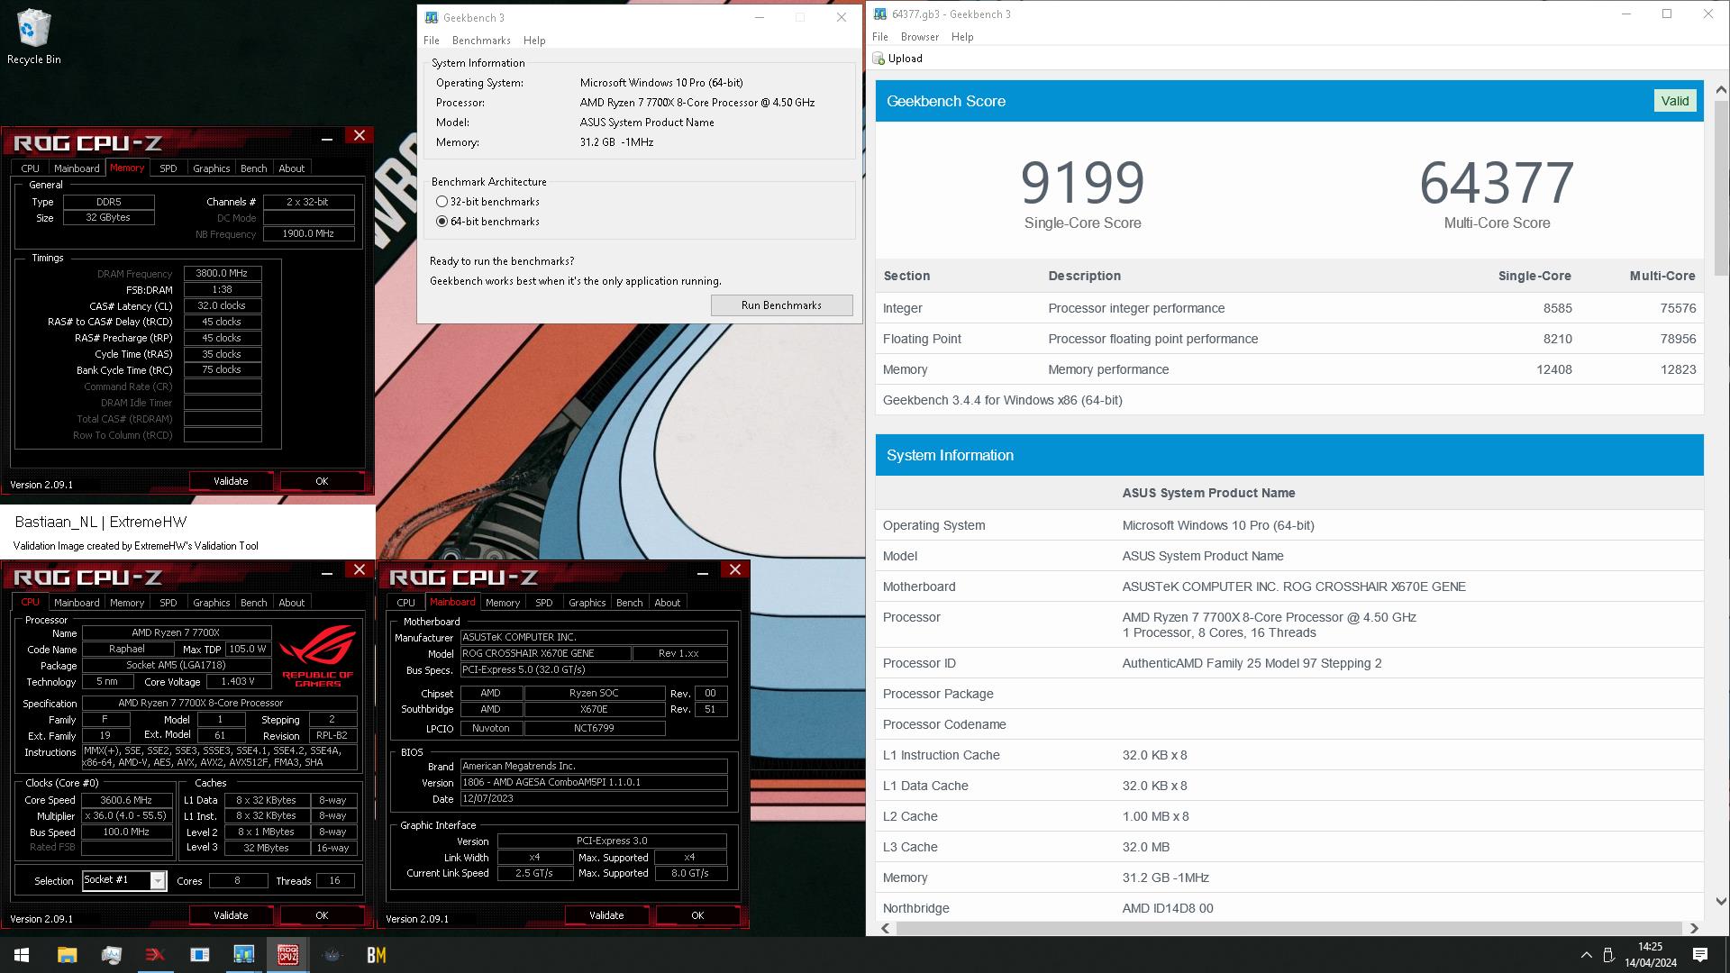Open the Socket #1 selection dropdown
1730x973 pixels.
click(158, 881)
